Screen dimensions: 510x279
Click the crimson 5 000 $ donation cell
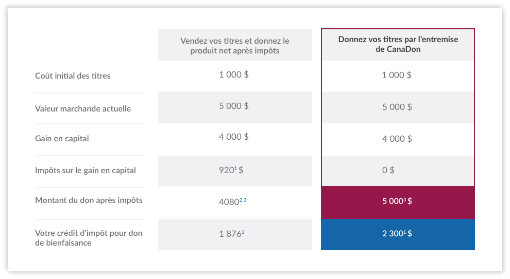(397, 201)
